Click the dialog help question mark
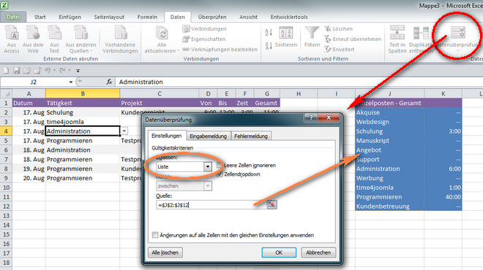The image size is (483, 270). 311,117
